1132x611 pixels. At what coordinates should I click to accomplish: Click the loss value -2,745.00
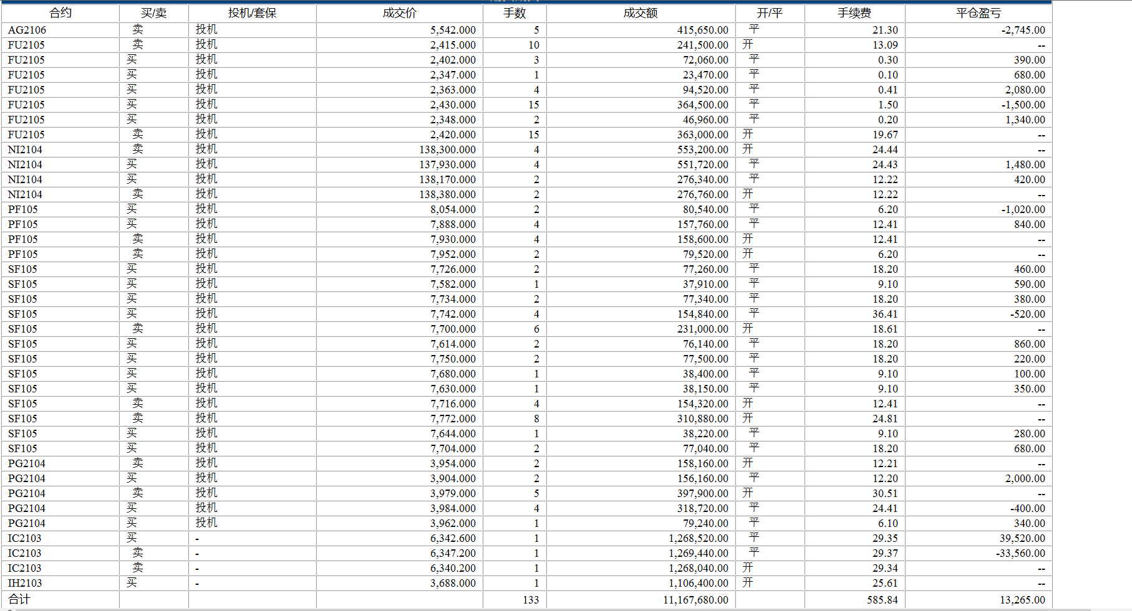(x=1023, y=30)
